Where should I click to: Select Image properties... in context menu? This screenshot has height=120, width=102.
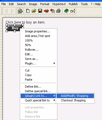coord(37,31)
